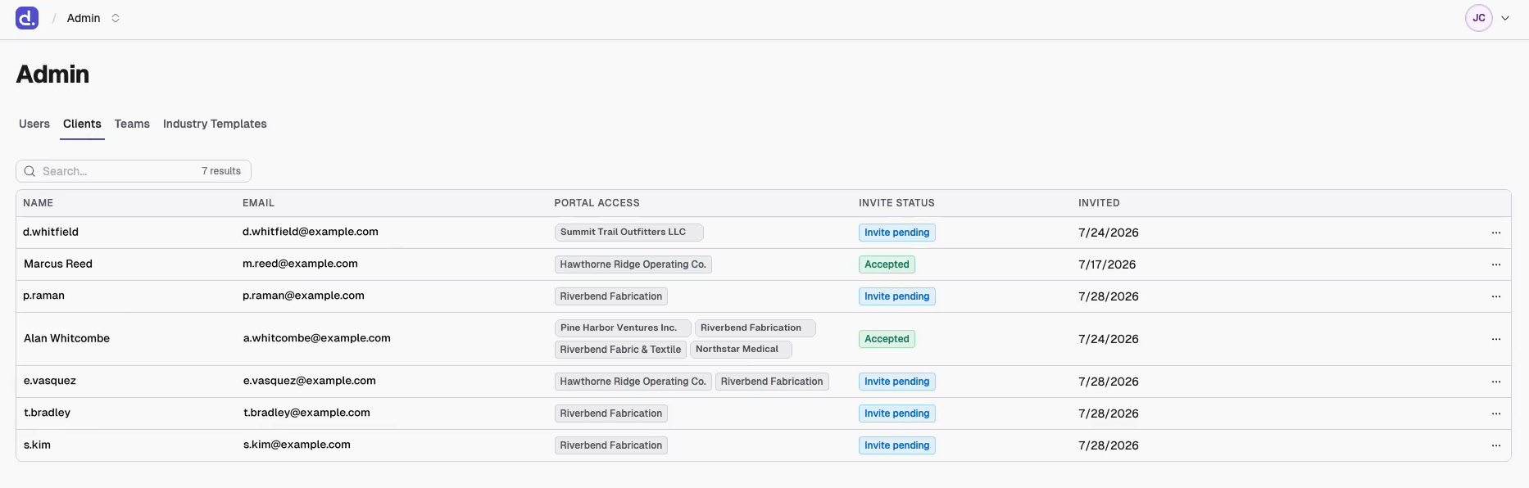
Task: Click Alan Whitcombe's Accepted badge
Action: (x=887, y=339)
